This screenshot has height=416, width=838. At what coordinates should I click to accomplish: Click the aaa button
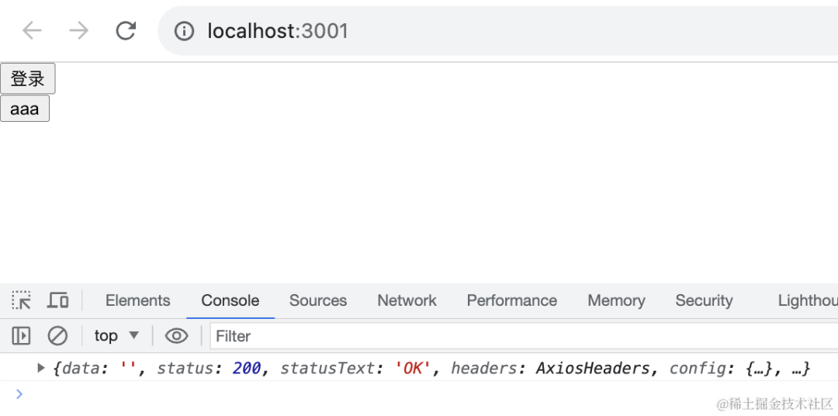pyautogui.click(x=25, y=109)
